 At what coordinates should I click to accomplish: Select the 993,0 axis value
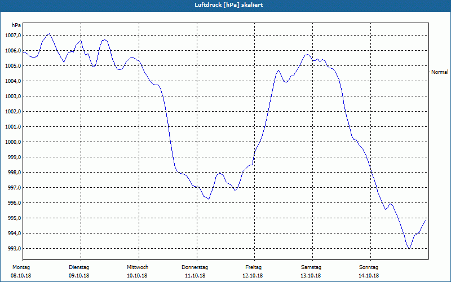(14, 249)
